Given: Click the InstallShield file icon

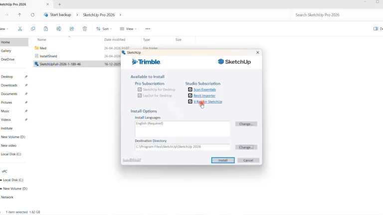Looking at the screenshot, I should point(36,56).
